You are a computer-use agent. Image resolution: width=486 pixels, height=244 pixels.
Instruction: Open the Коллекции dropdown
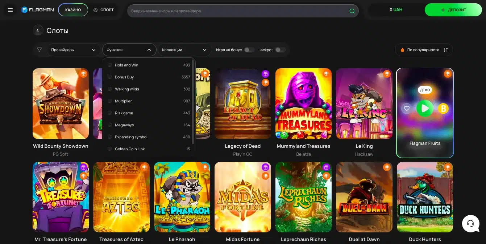tap(184, 50)
